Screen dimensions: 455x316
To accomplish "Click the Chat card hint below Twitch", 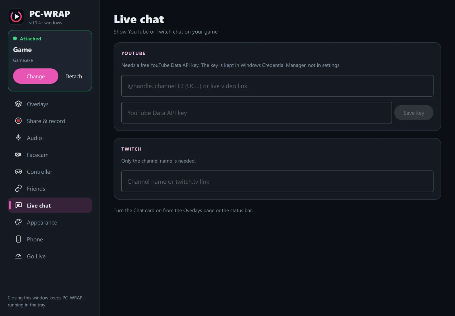I will point(183,210).
